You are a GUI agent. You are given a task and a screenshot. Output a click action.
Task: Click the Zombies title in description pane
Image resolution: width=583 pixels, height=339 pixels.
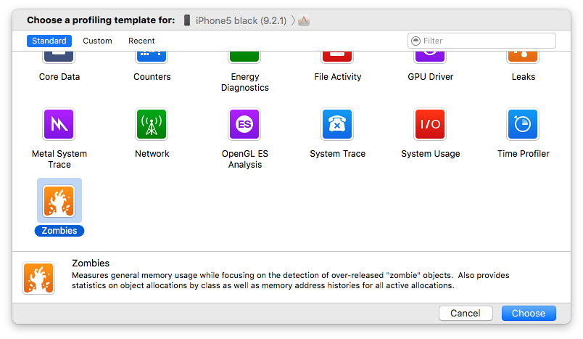[x=91, y=263]
